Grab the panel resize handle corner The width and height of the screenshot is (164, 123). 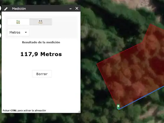[79, 112]
